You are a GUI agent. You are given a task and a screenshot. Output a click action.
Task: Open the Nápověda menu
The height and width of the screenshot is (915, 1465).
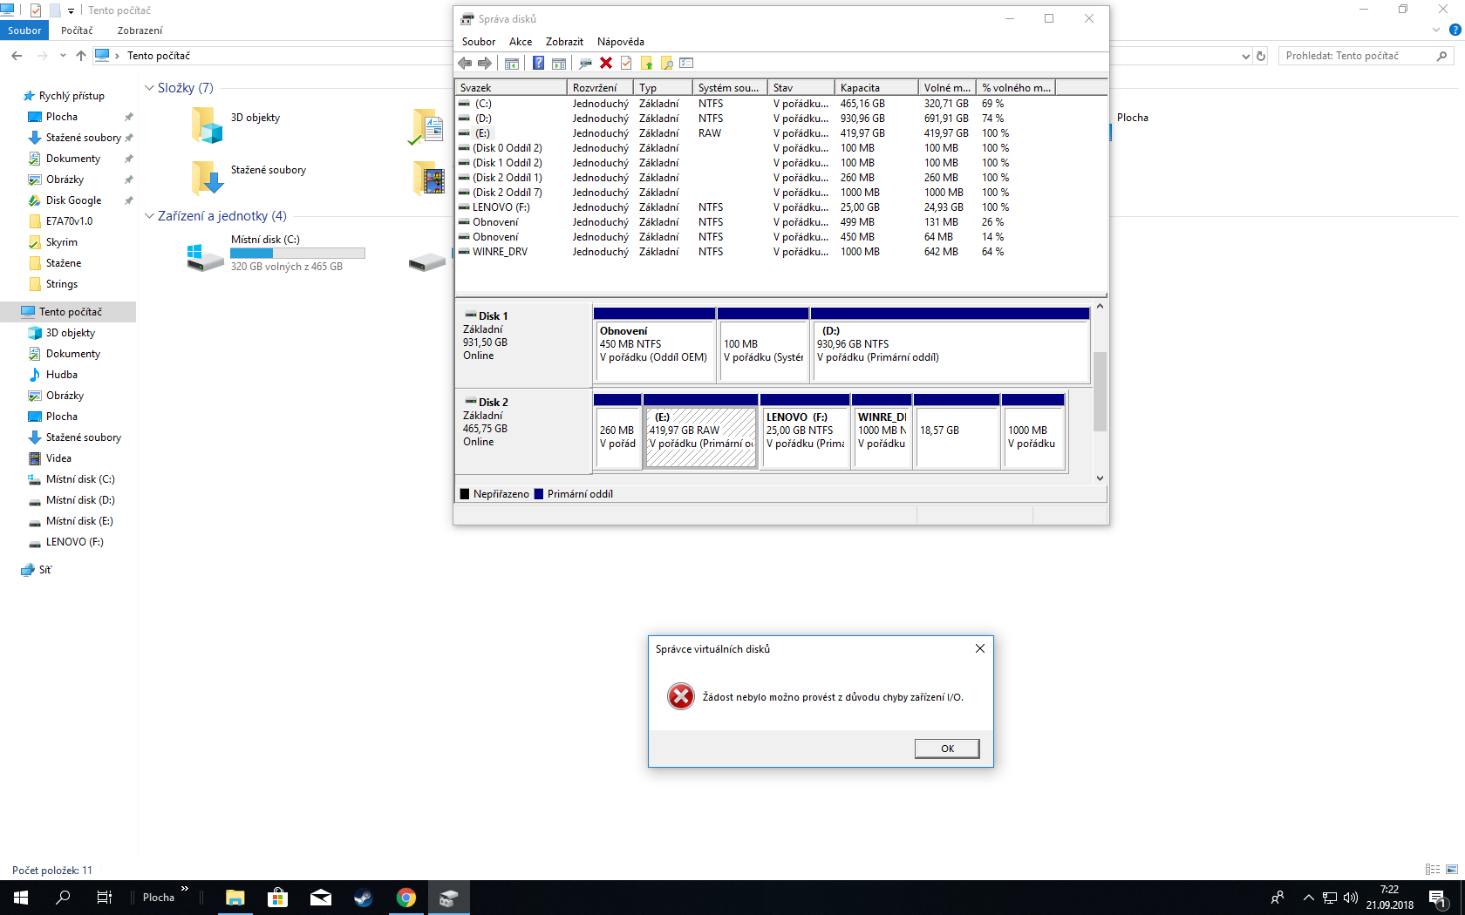coord(621,42)
